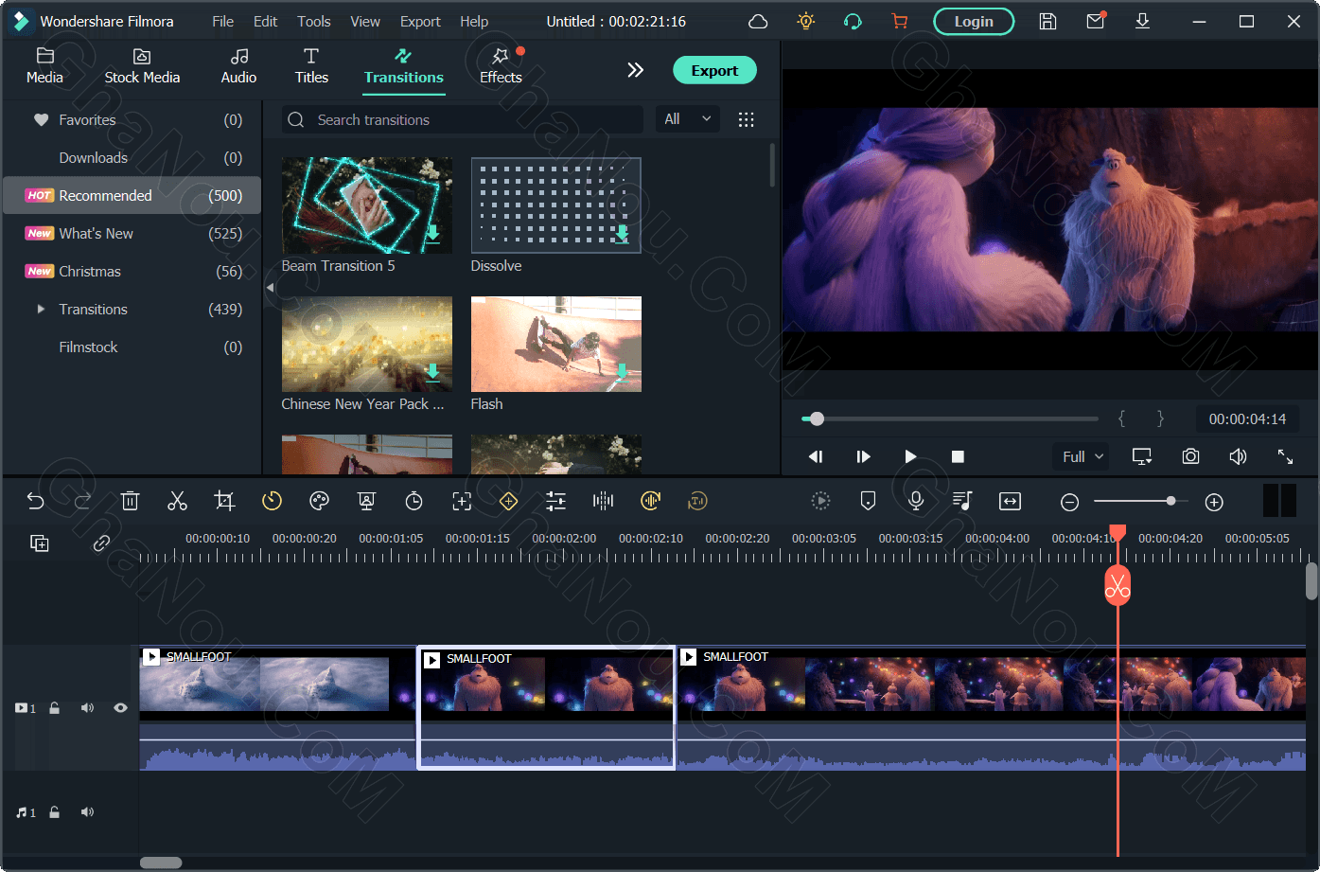Open the message envelope icon
Screen dimensions: 1320x872
point(1095,21)
